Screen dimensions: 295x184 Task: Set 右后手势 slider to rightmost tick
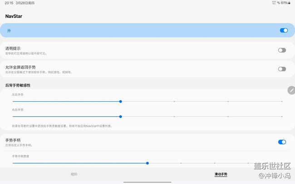click(281, 117)
